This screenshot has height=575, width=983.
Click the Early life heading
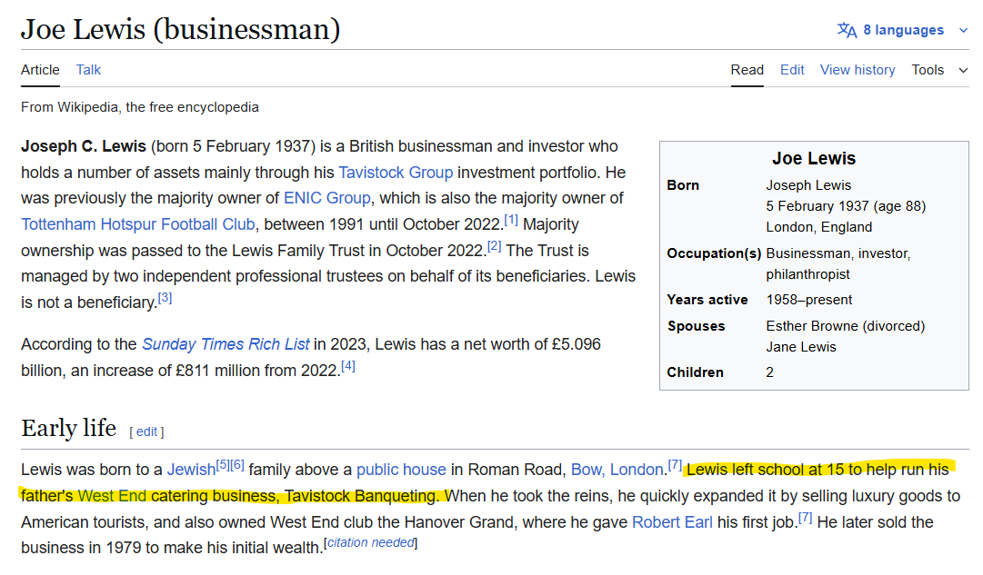pyautogui.click(x=69, y=429)
